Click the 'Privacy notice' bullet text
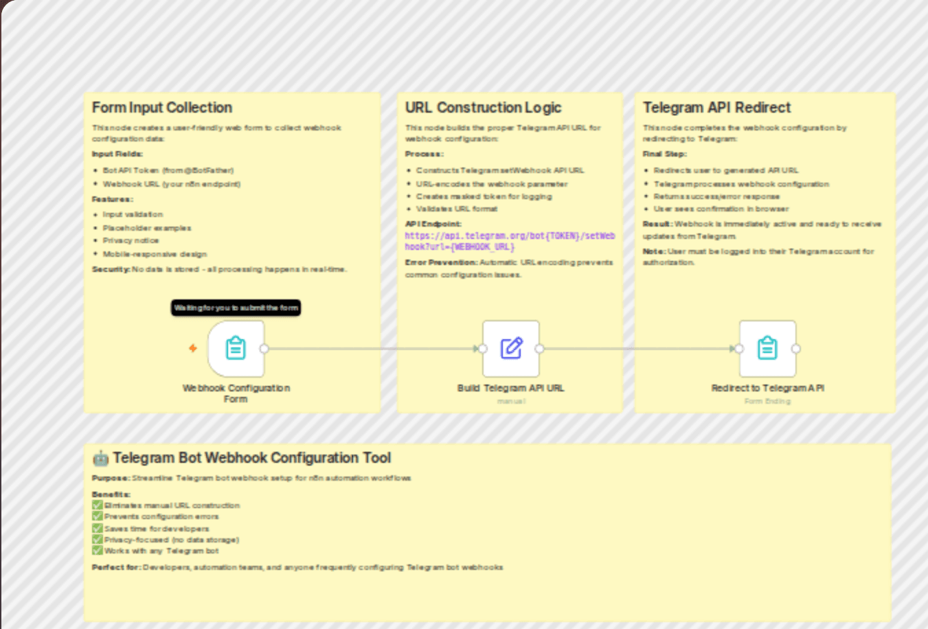This screenshot has height=629, width=928. pyautogui.click(x=131, y=240)
